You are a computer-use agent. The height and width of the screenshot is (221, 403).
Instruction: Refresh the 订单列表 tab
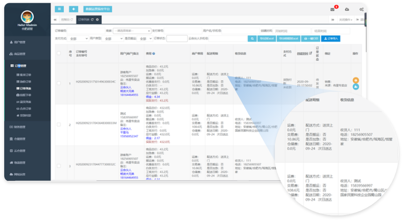coord(93,20)
